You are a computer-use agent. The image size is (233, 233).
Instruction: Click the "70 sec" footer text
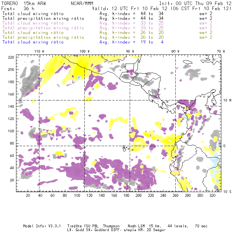[201, 226]
